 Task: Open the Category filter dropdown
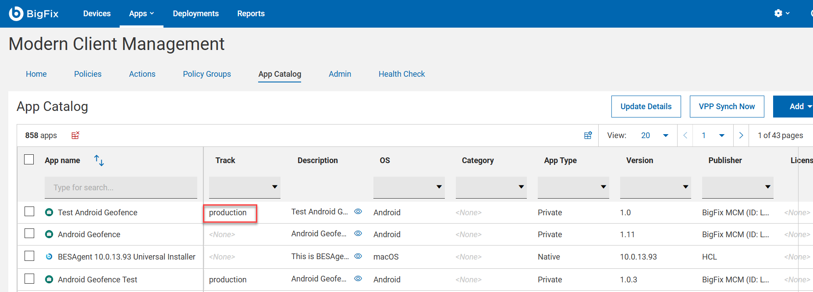[x=491, y=187]
